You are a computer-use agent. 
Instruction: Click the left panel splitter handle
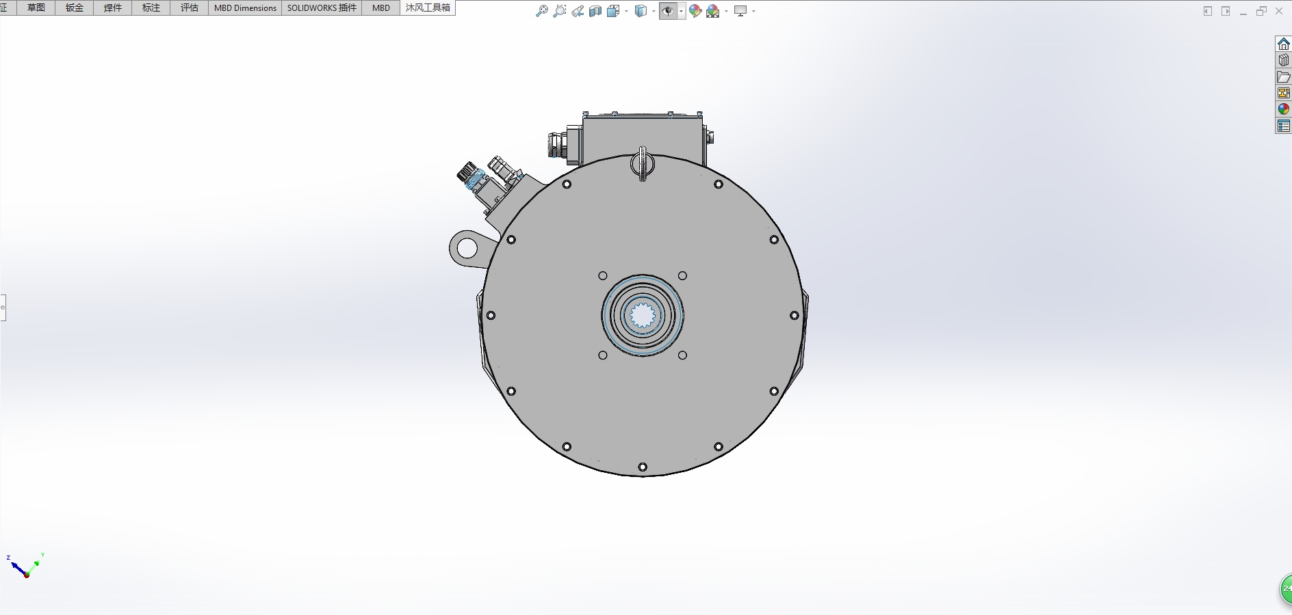[3, 307]
